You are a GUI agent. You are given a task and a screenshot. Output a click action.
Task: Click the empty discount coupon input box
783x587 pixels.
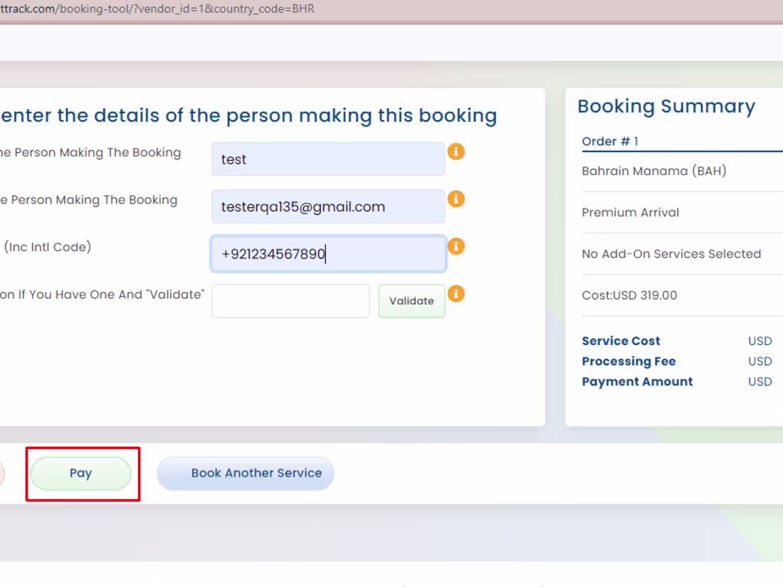290,300
